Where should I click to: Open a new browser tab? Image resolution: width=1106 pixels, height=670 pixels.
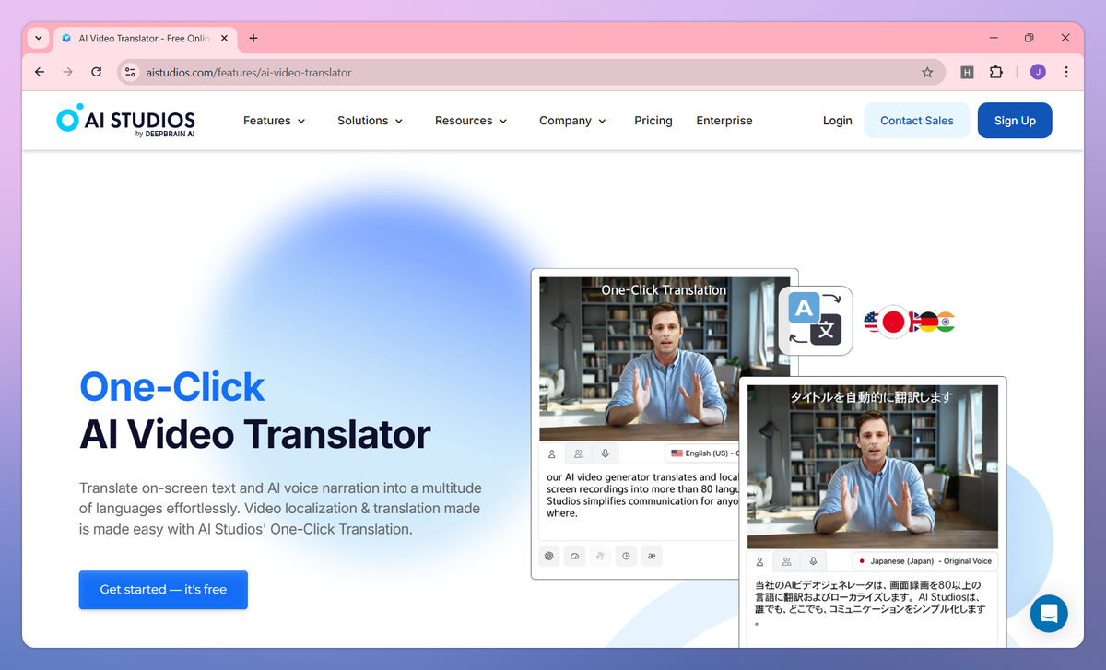tap(253, 39)
